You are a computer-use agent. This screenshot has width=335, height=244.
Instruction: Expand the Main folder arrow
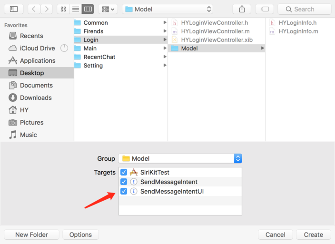coord(165,48)
